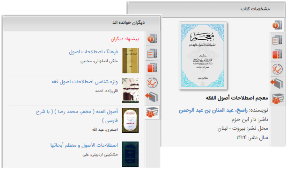Open contents list icon in 'مشخصات کتاب' panel
Image resolution: width=287 pixels, height=170 pixels.
click(x=277, y=40)
